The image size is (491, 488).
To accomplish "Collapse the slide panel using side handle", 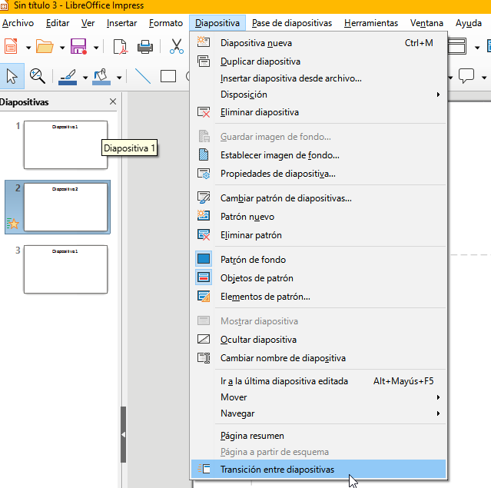I will click(123, 435).
